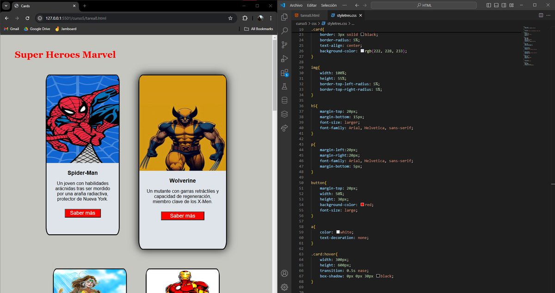Open a new Chrome tab

(x=85, y=6)
